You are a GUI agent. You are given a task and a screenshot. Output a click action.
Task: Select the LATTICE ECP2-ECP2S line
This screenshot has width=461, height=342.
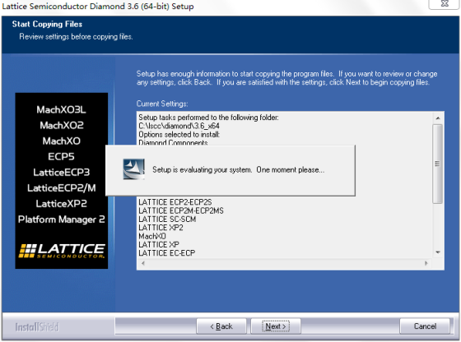pos(175,202)
